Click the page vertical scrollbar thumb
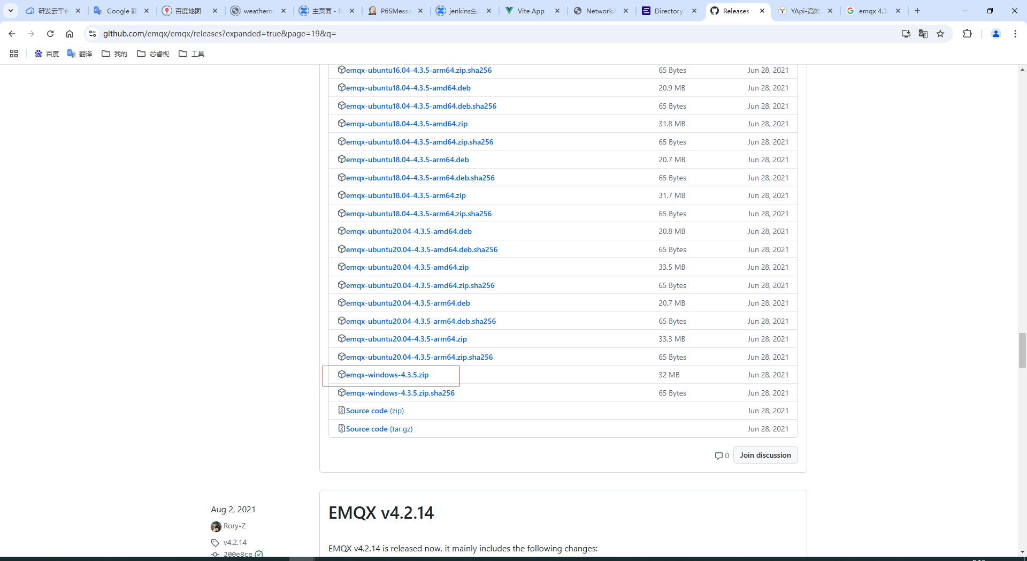 click(1022, 350)
